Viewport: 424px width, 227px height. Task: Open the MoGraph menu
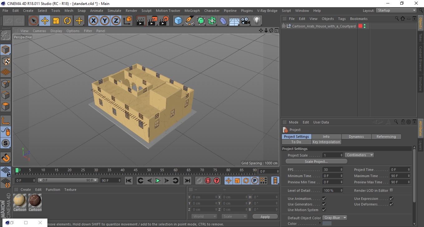tap(192, 11)
